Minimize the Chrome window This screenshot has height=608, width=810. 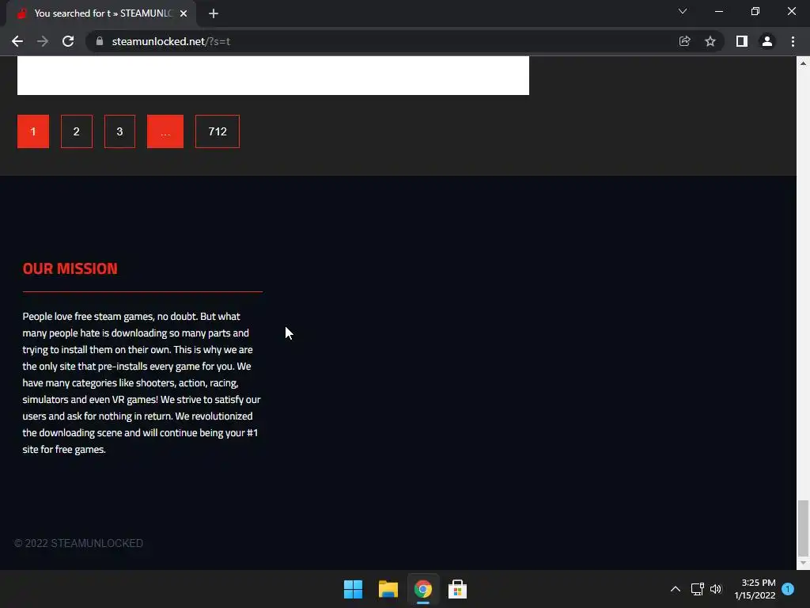point(718,11)
